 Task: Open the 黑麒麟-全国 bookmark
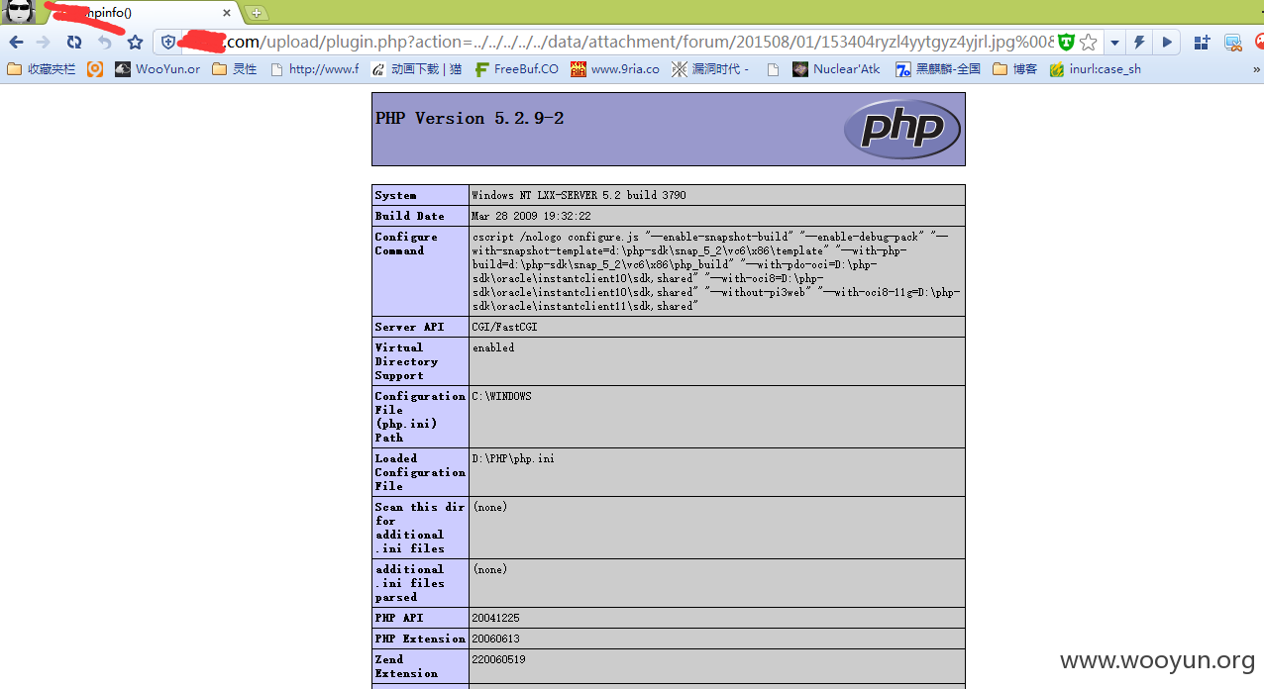(x=938, y=69)
